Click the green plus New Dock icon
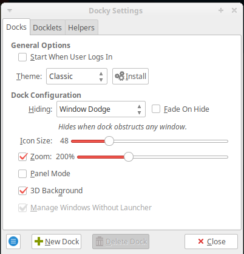The width and height of the screenshot is (244, 254). (39, 241)
